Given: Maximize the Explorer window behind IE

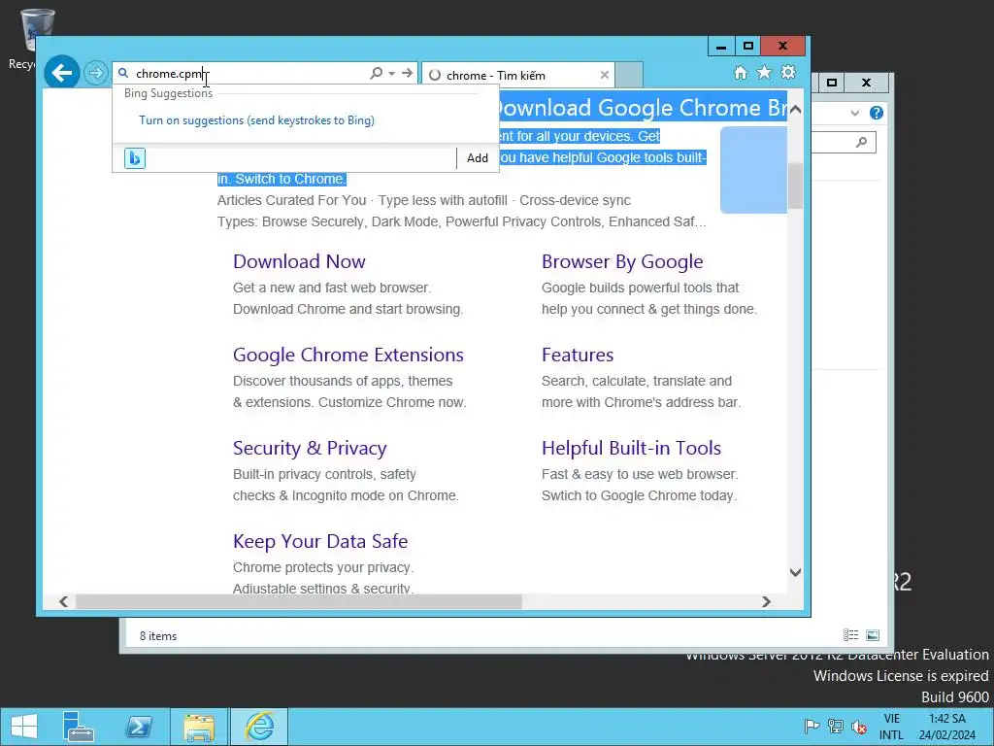Looking at the screenshot, I should [832, 83].
